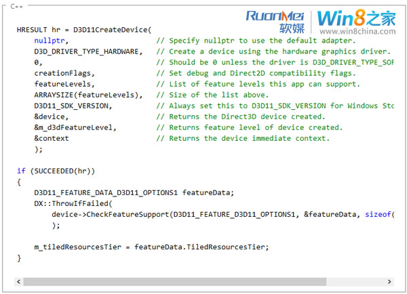Viewport: 407px width, 294px height.
Task: Click the line 'HRESULT hr = D3D11CreateDevice('
Action: click(x=84, y=30)
